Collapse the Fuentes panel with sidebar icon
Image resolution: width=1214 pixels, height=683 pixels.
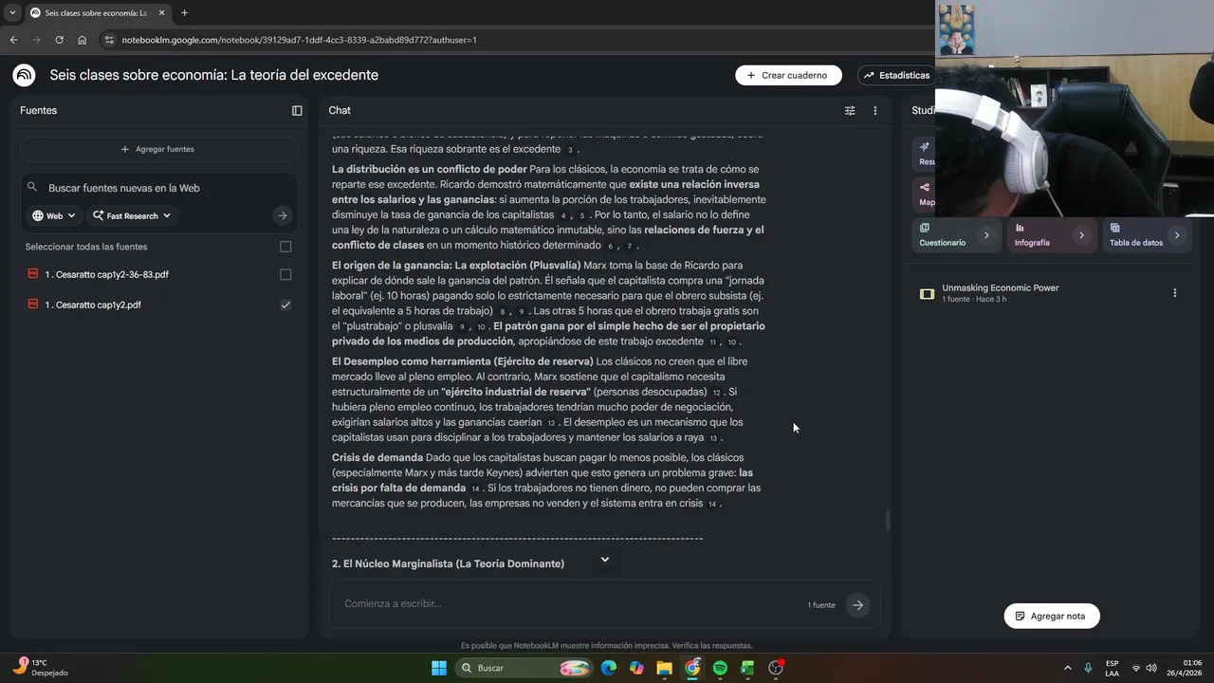(297, 111)
